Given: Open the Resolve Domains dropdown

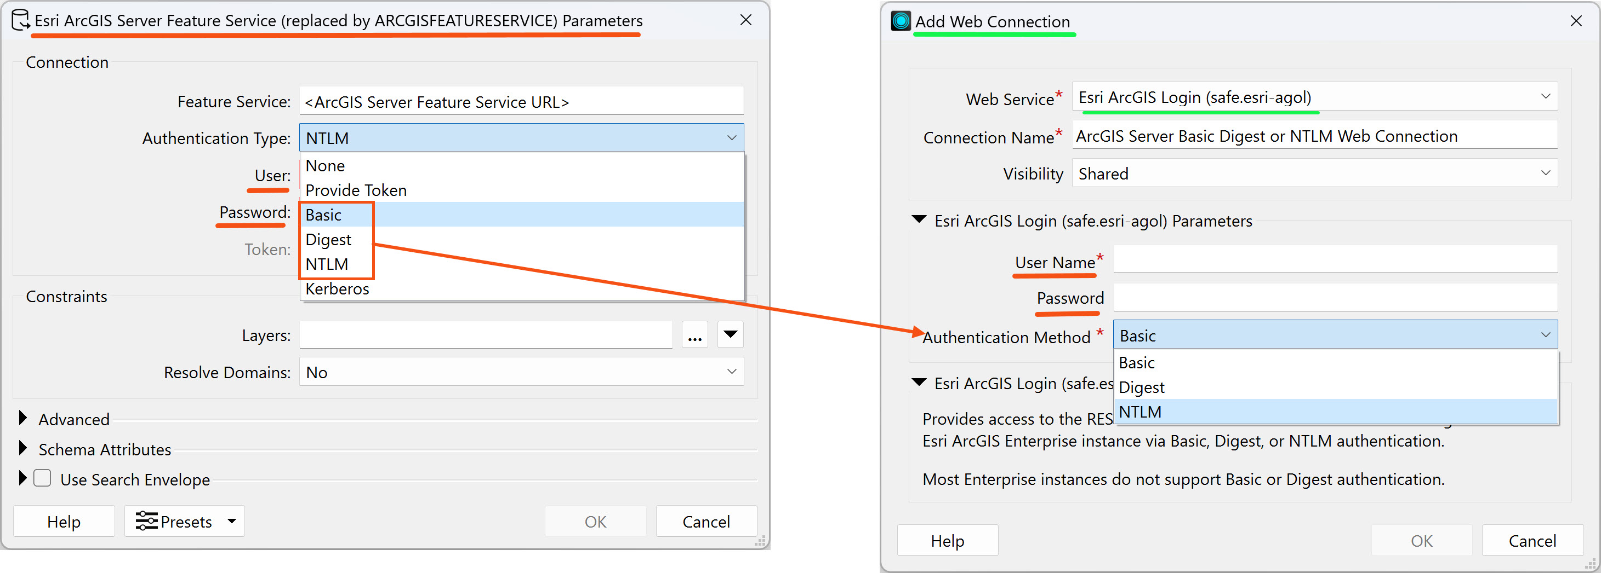Looking at the screenshot, I should (521, 372).
